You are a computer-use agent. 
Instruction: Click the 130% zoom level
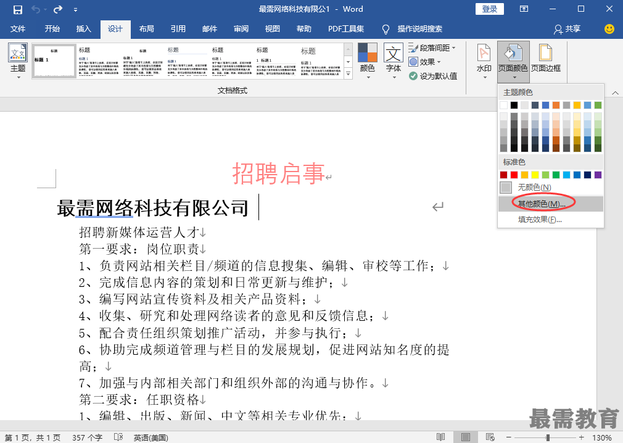point(601,437)
